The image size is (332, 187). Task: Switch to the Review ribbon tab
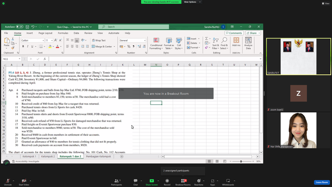(x=88, y=33)
